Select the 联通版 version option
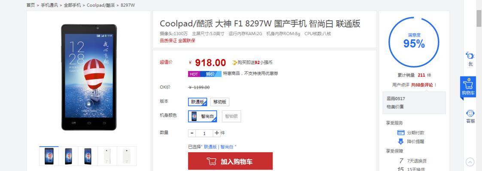 (197, 102)
